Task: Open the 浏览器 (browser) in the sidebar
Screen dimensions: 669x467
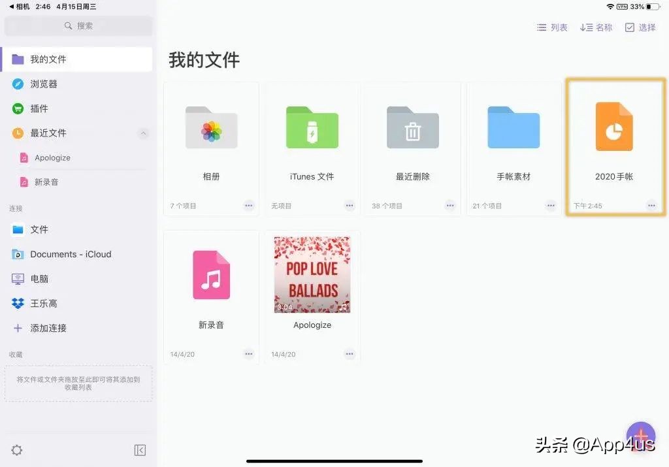Action: [52, 84]
